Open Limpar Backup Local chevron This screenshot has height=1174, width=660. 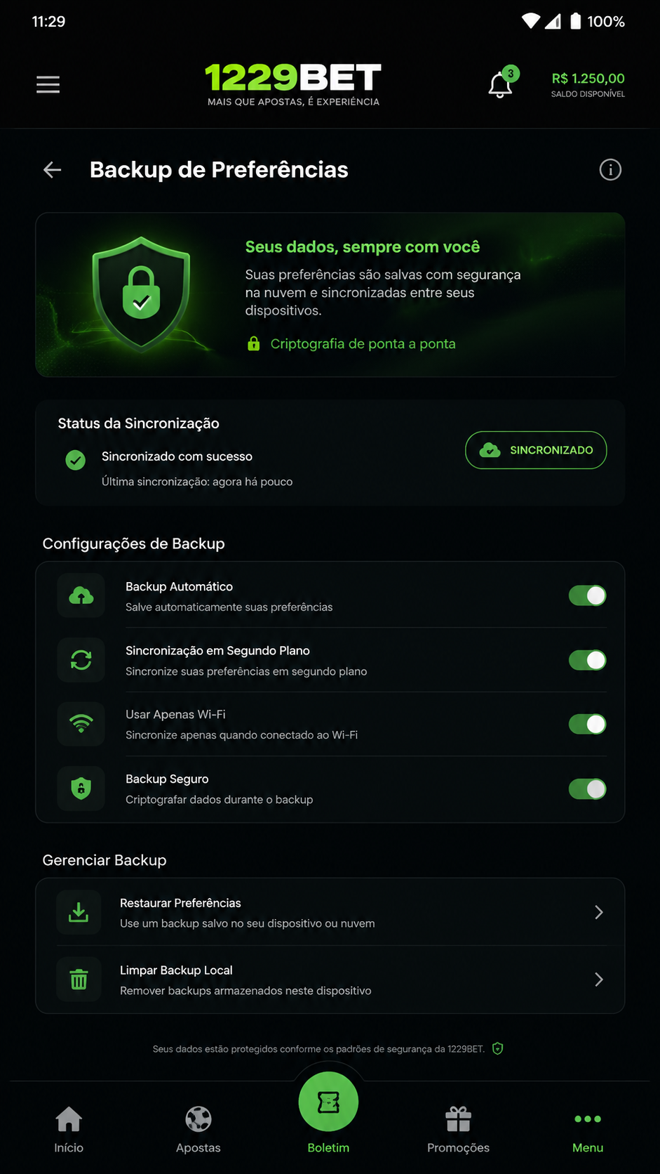[x=599, y=980]
